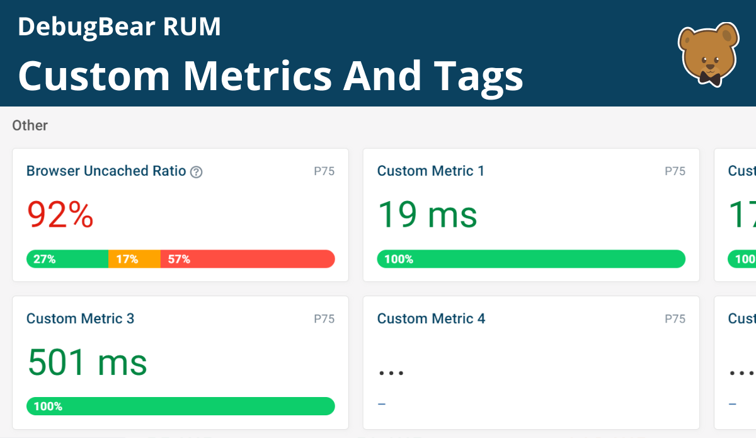Select the DebugBear RUM header title
756x438 pixels.
120,26
